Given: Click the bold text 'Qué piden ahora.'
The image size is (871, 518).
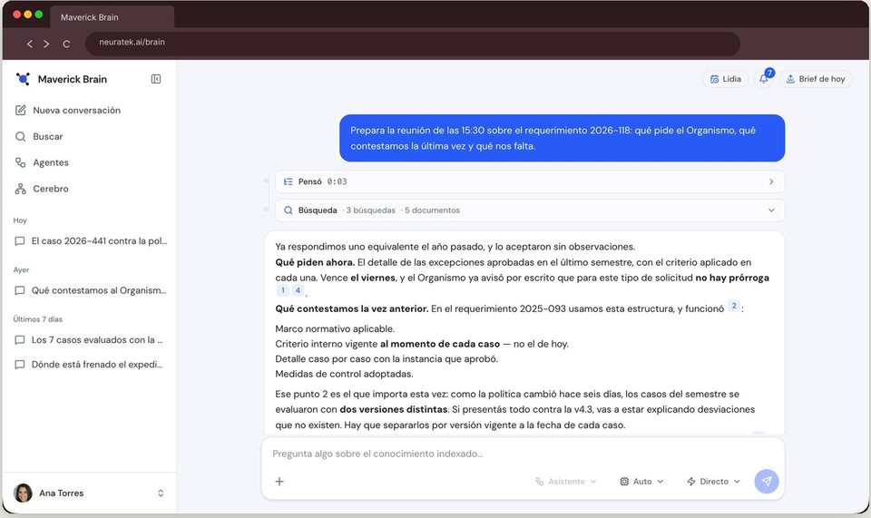Looking at the screenshot, I should tap(315, 262).
